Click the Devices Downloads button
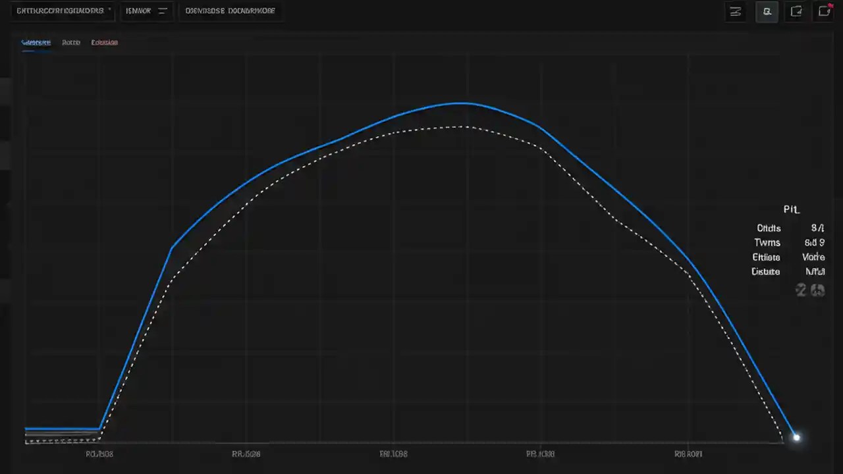 230,11
